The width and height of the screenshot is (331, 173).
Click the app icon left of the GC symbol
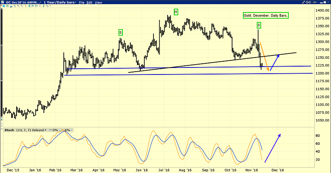(x=2, y=2)
